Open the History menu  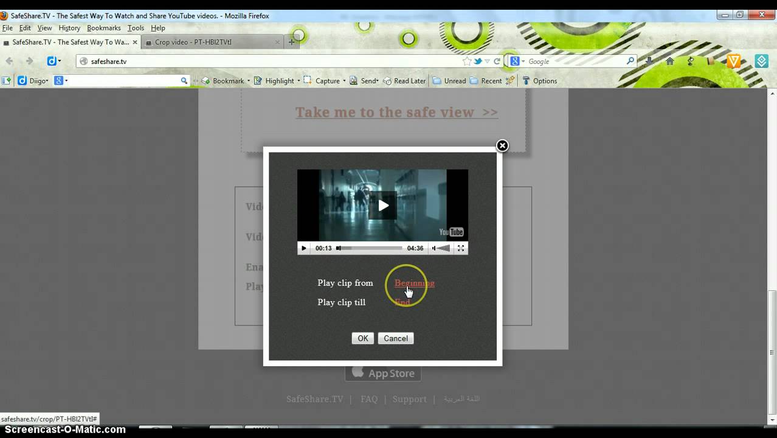point(69,28)
